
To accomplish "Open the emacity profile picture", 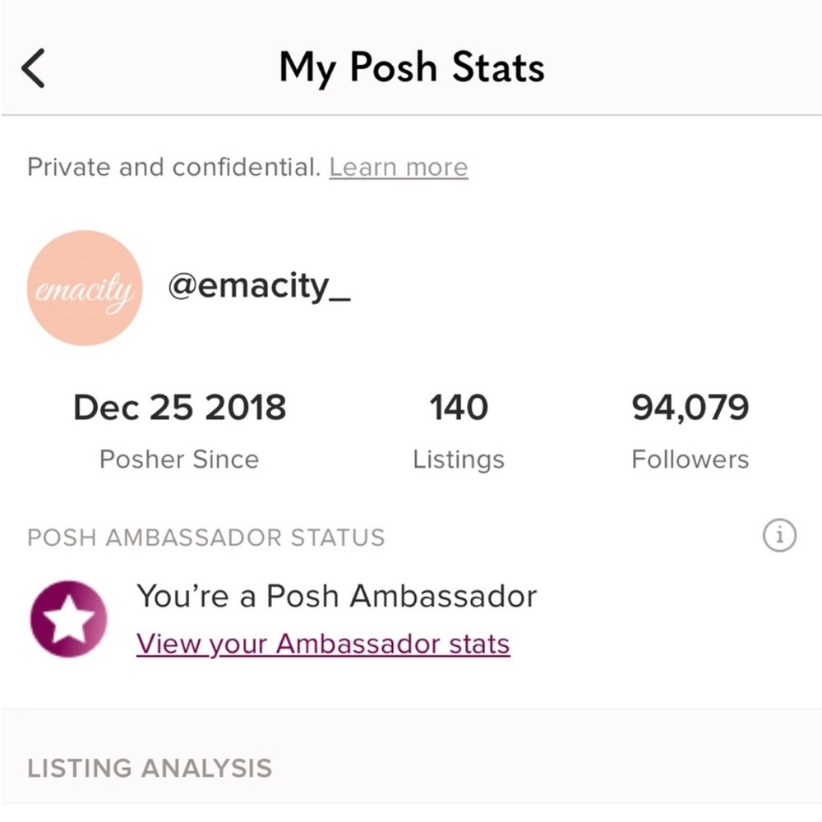I will [x=85, y=288].
